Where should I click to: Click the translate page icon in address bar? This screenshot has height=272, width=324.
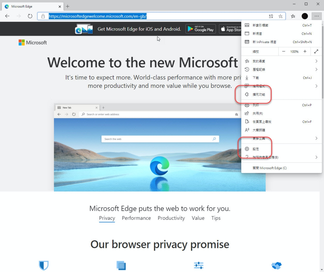(271, 16)
